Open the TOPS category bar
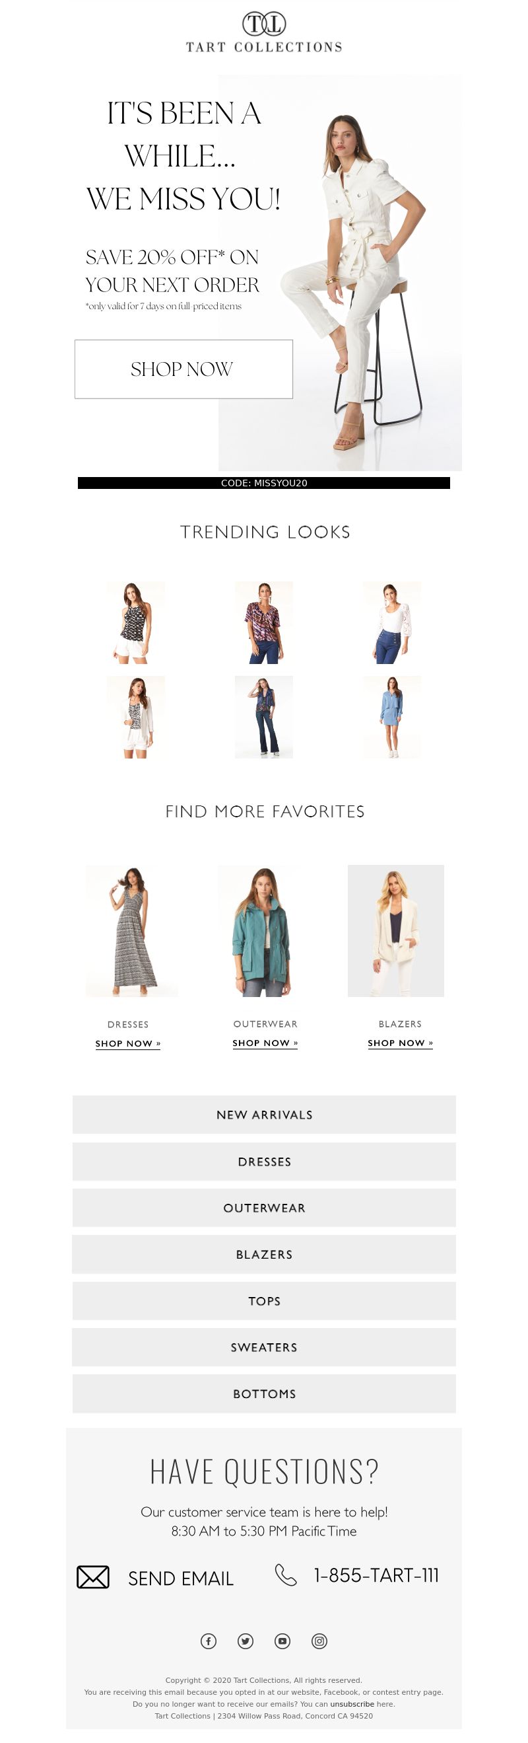This screenshot has width=528, height=1743. point(263,1300)
